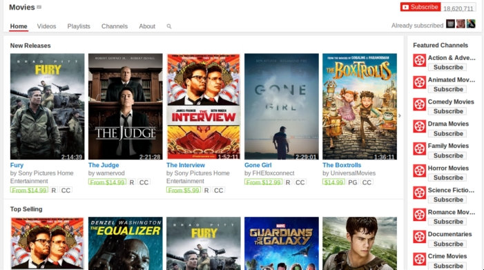Screen dimensions: 484x270
Task: Click the Fury poster in New Releases
Action: click(x=47, y=106)
